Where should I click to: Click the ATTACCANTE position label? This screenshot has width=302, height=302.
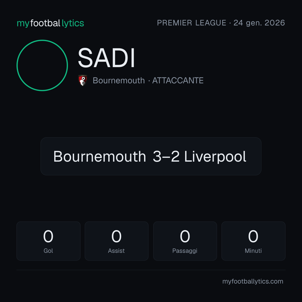[x=178, y=81]
